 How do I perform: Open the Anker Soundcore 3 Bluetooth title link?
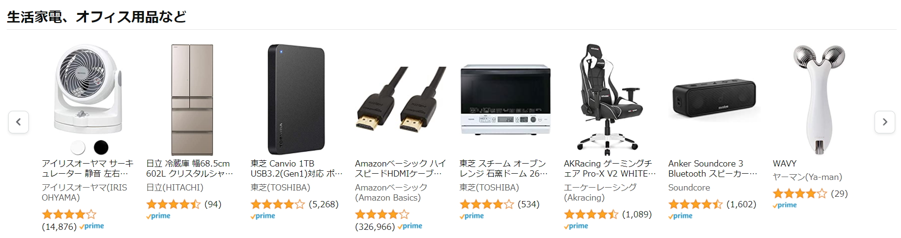pyautogui.click(x=713, y=168)
